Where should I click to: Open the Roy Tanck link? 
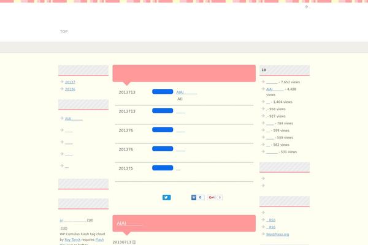(72, 239)
